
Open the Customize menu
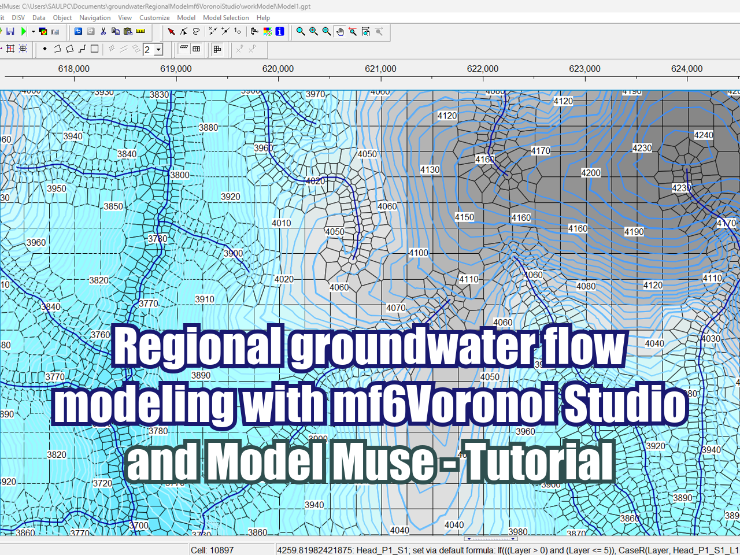pyautogui.click(x=154, y=18)
